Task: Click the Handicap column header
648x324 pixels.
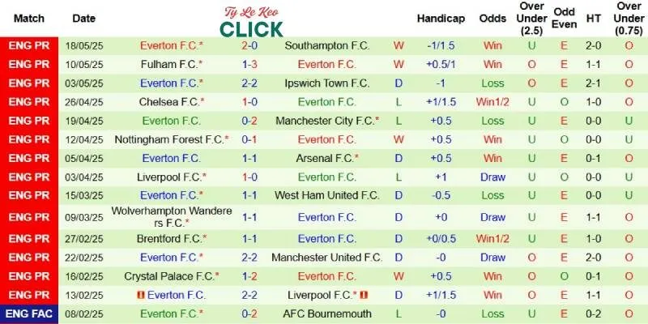Action: pos(441,18)
